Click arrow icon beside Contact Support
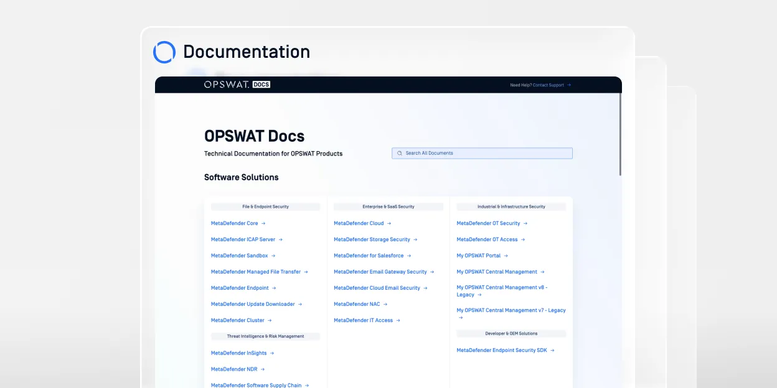Image resolution: width=777 pixels, height=388 pixels. pyautogui.click(x=569, y=85)
